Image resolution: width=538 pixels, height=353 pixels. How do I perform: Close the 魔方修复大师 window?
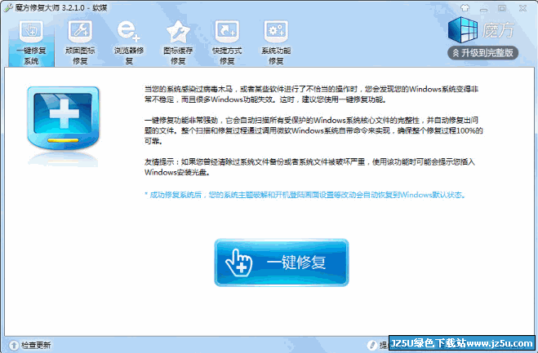(x=522, y=8)
